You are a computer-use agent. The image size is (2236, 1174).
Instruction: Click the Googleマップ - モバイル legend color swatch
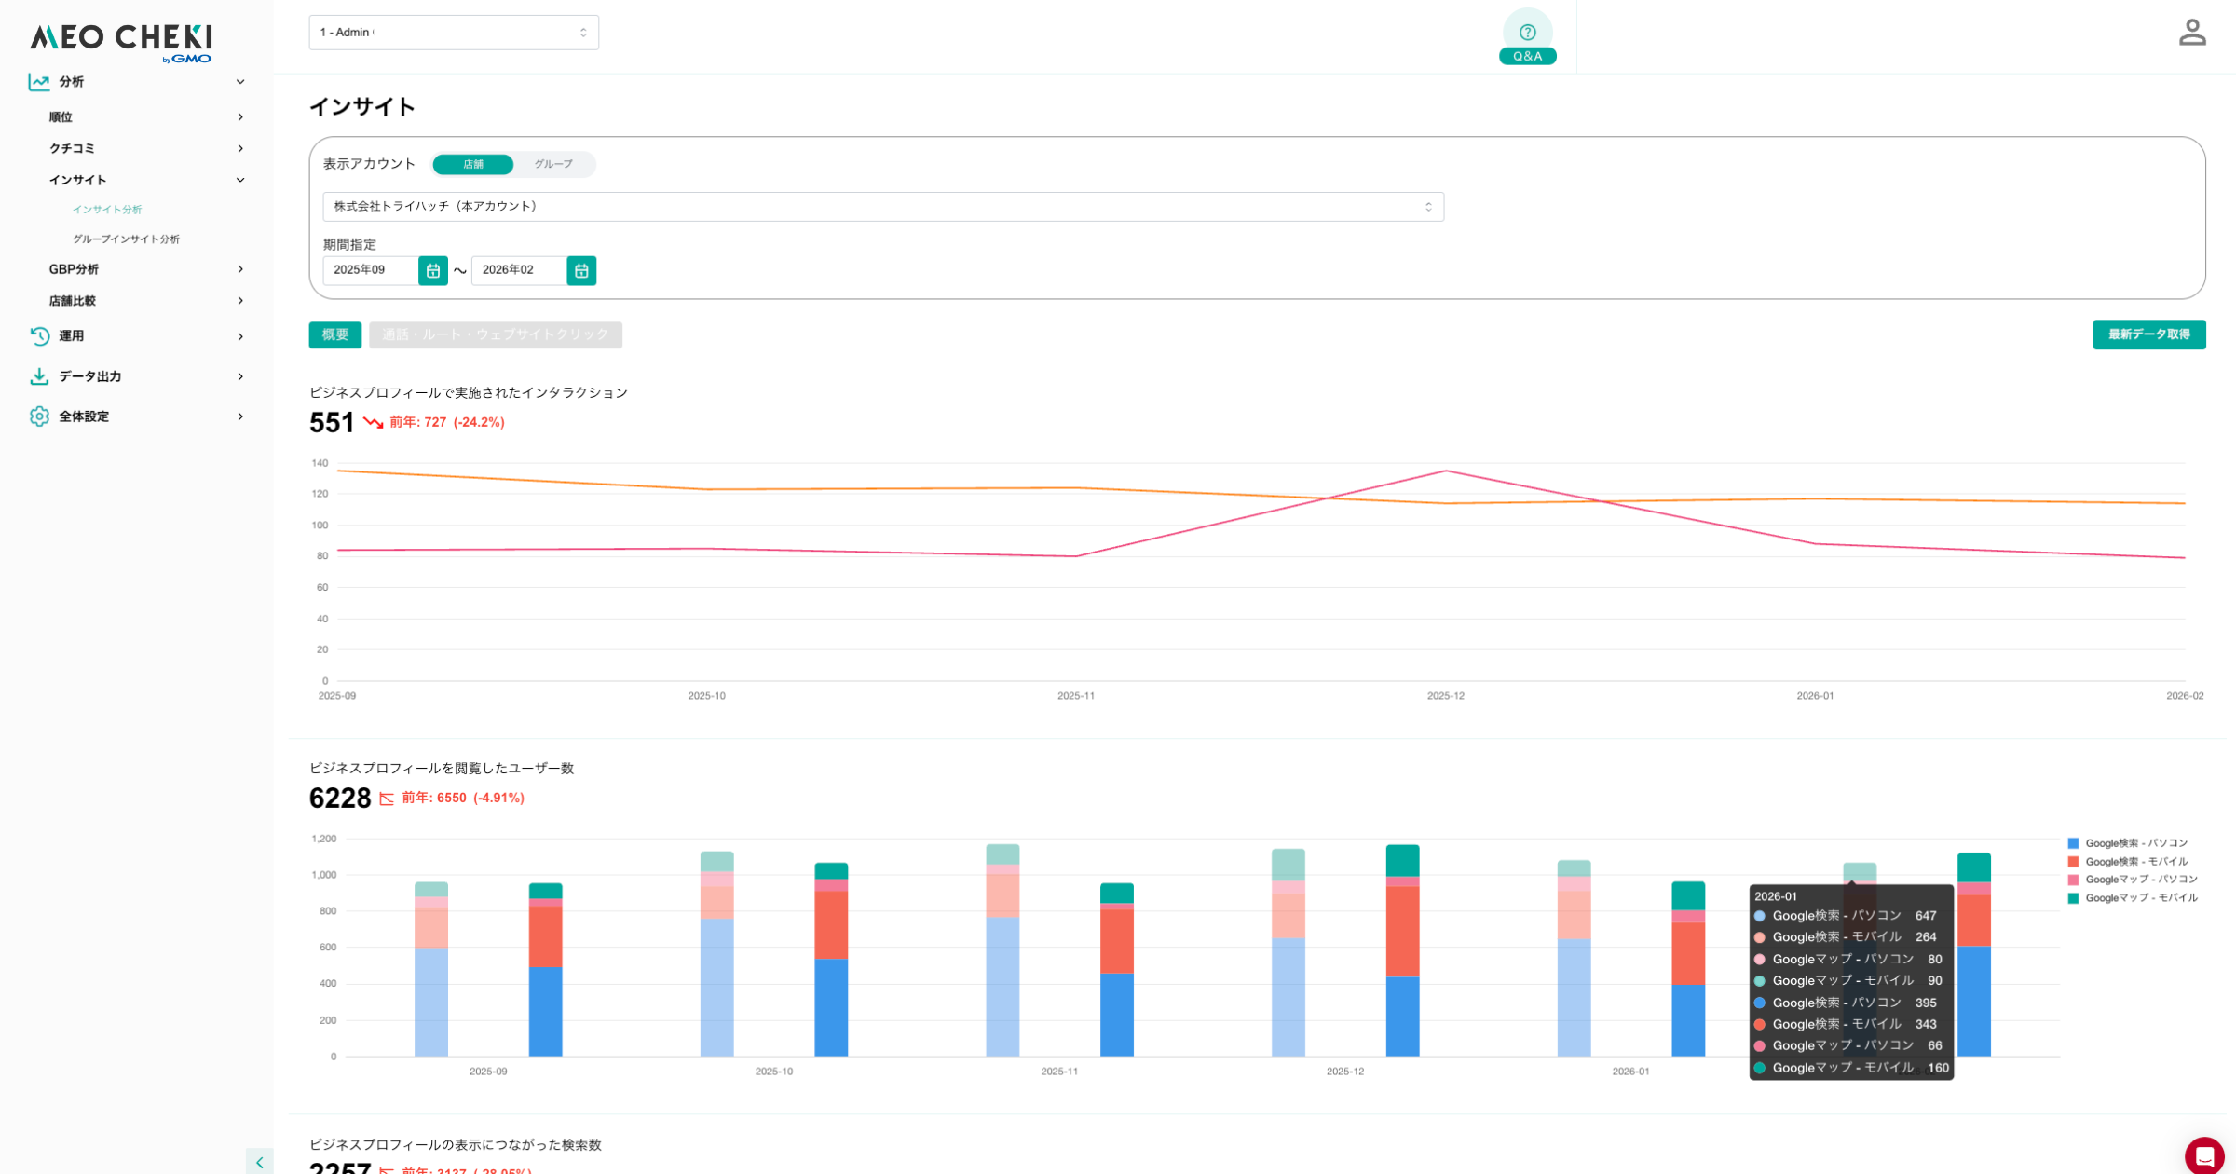2073,898
